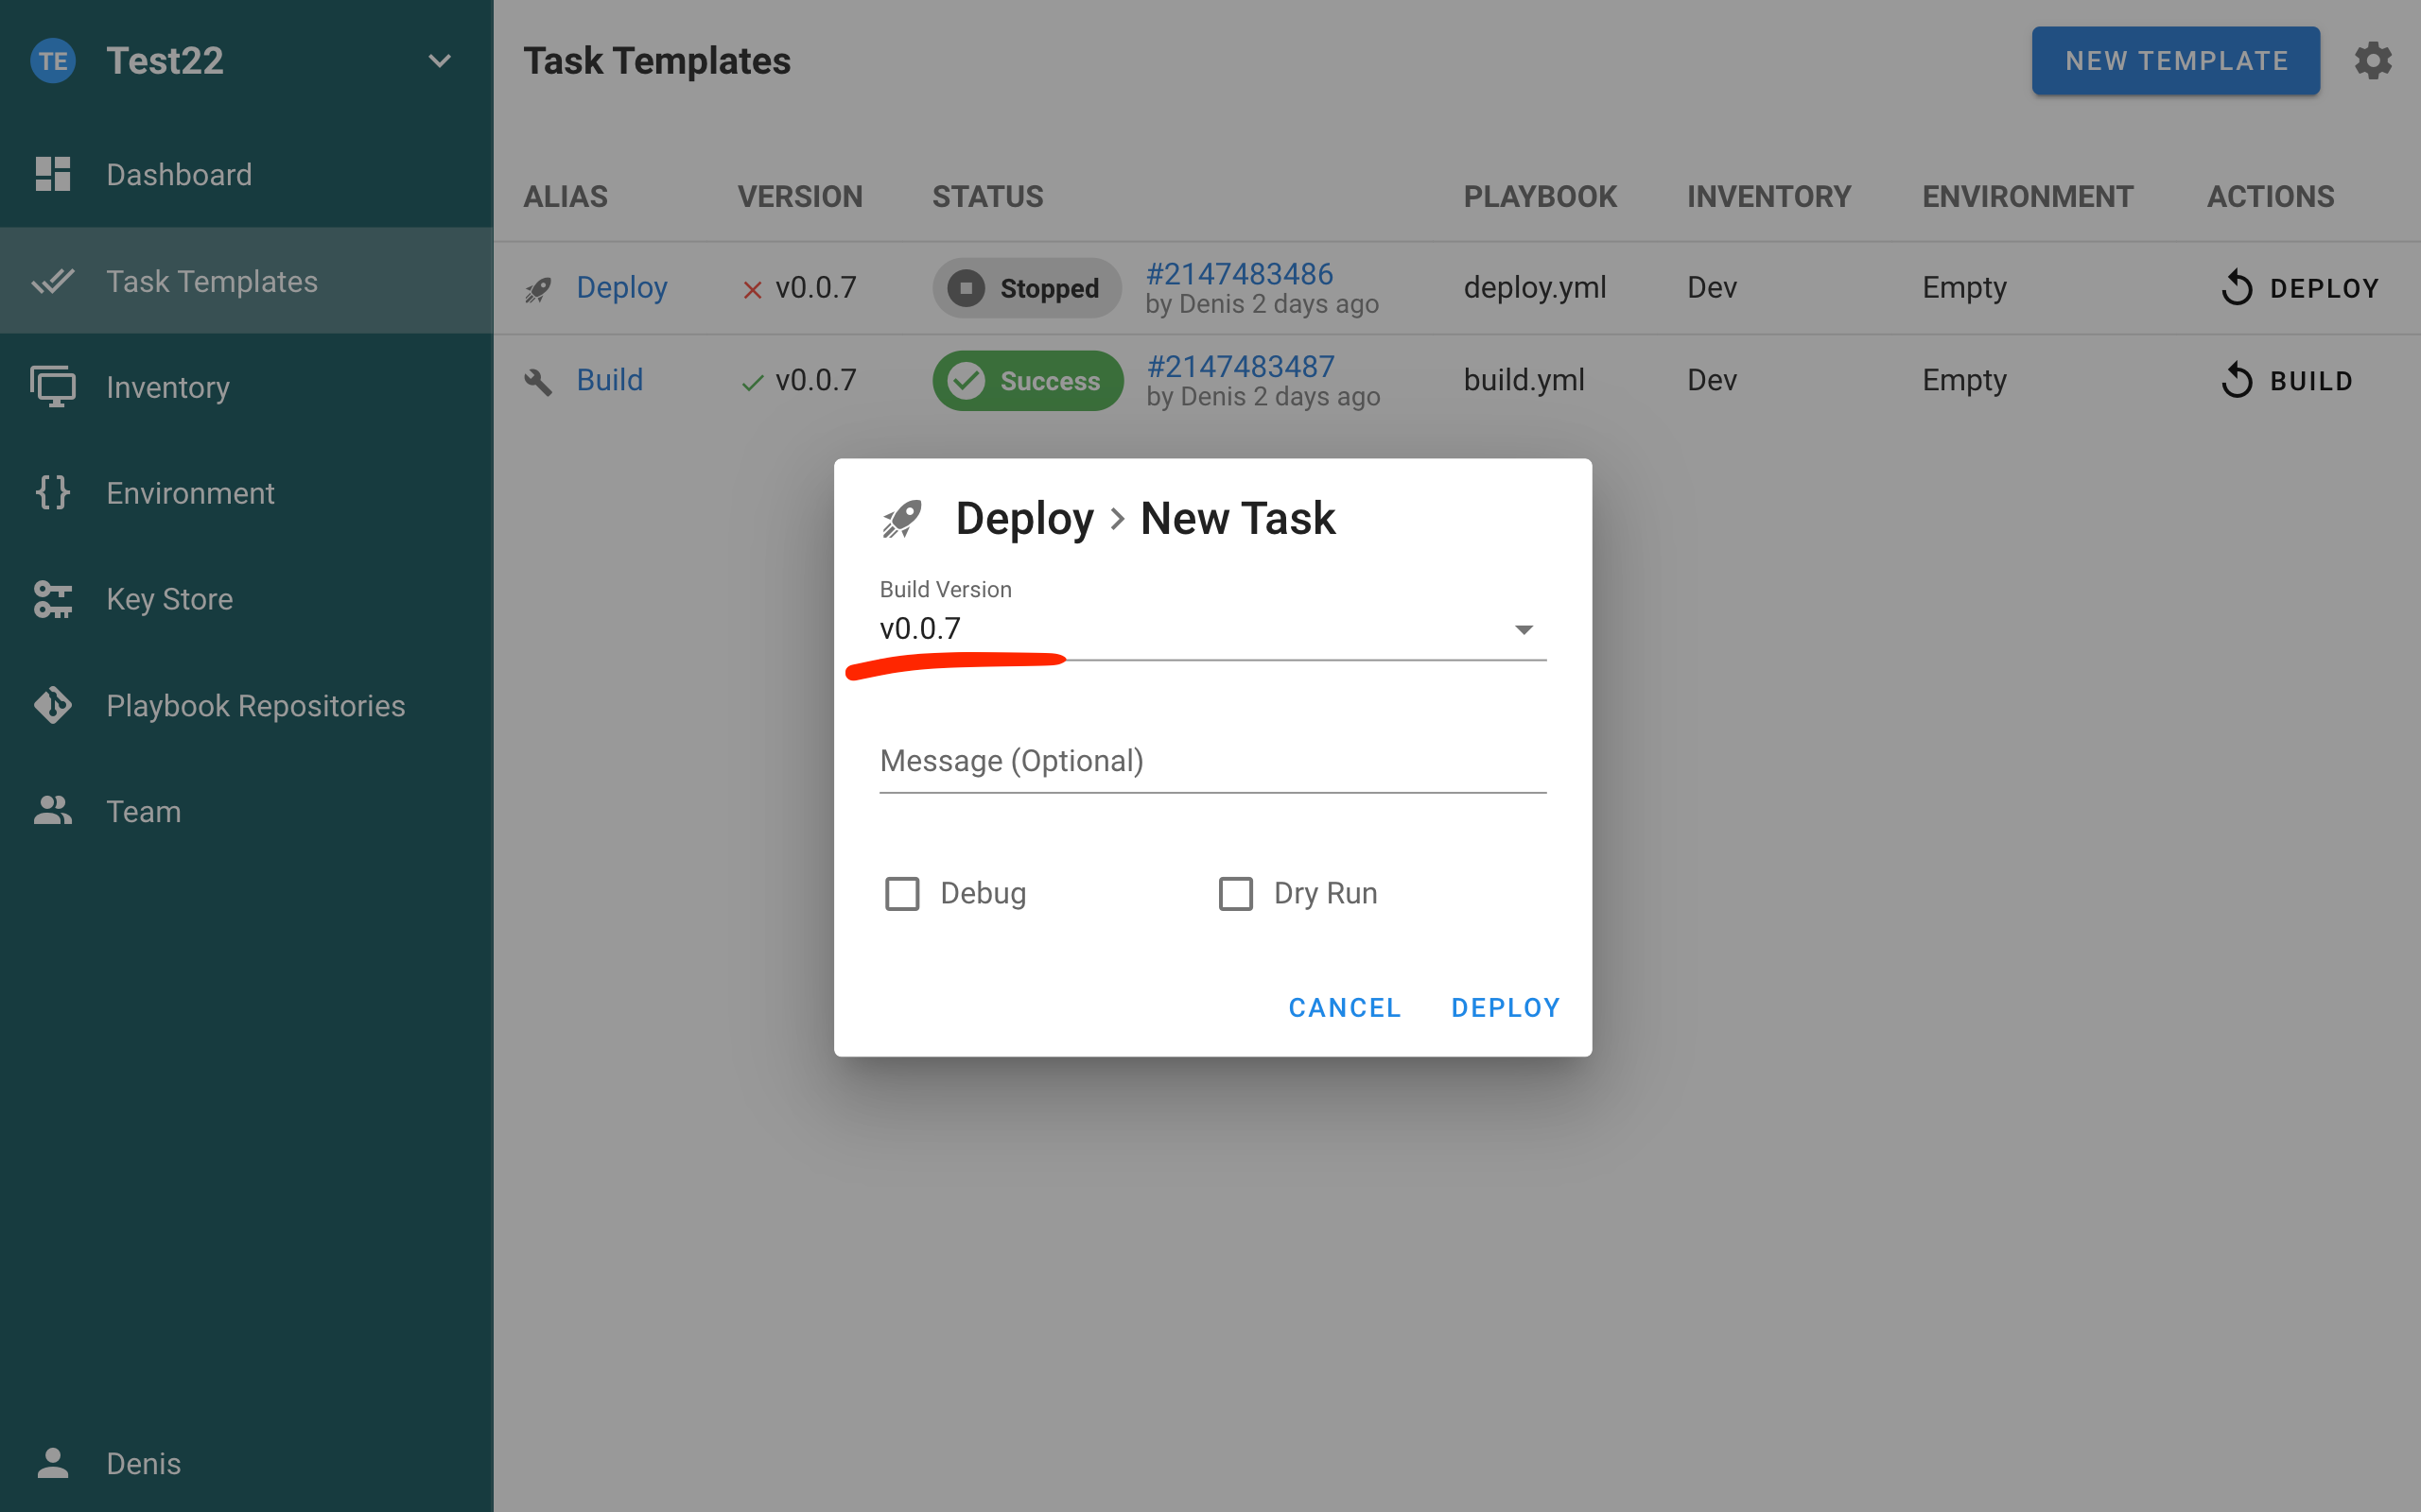Click the Key Store key icon
This screenshot has height=1512, width=2421.
(x=52, y=599)
